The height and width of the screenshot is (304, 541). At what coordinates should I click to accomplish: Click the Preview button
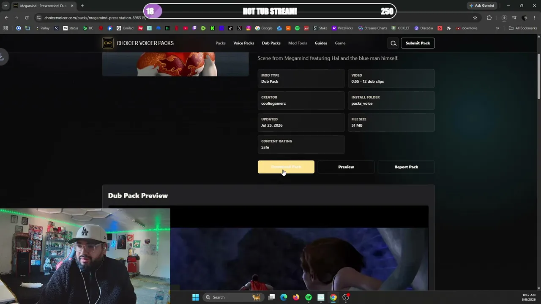(x=346, y=167)
